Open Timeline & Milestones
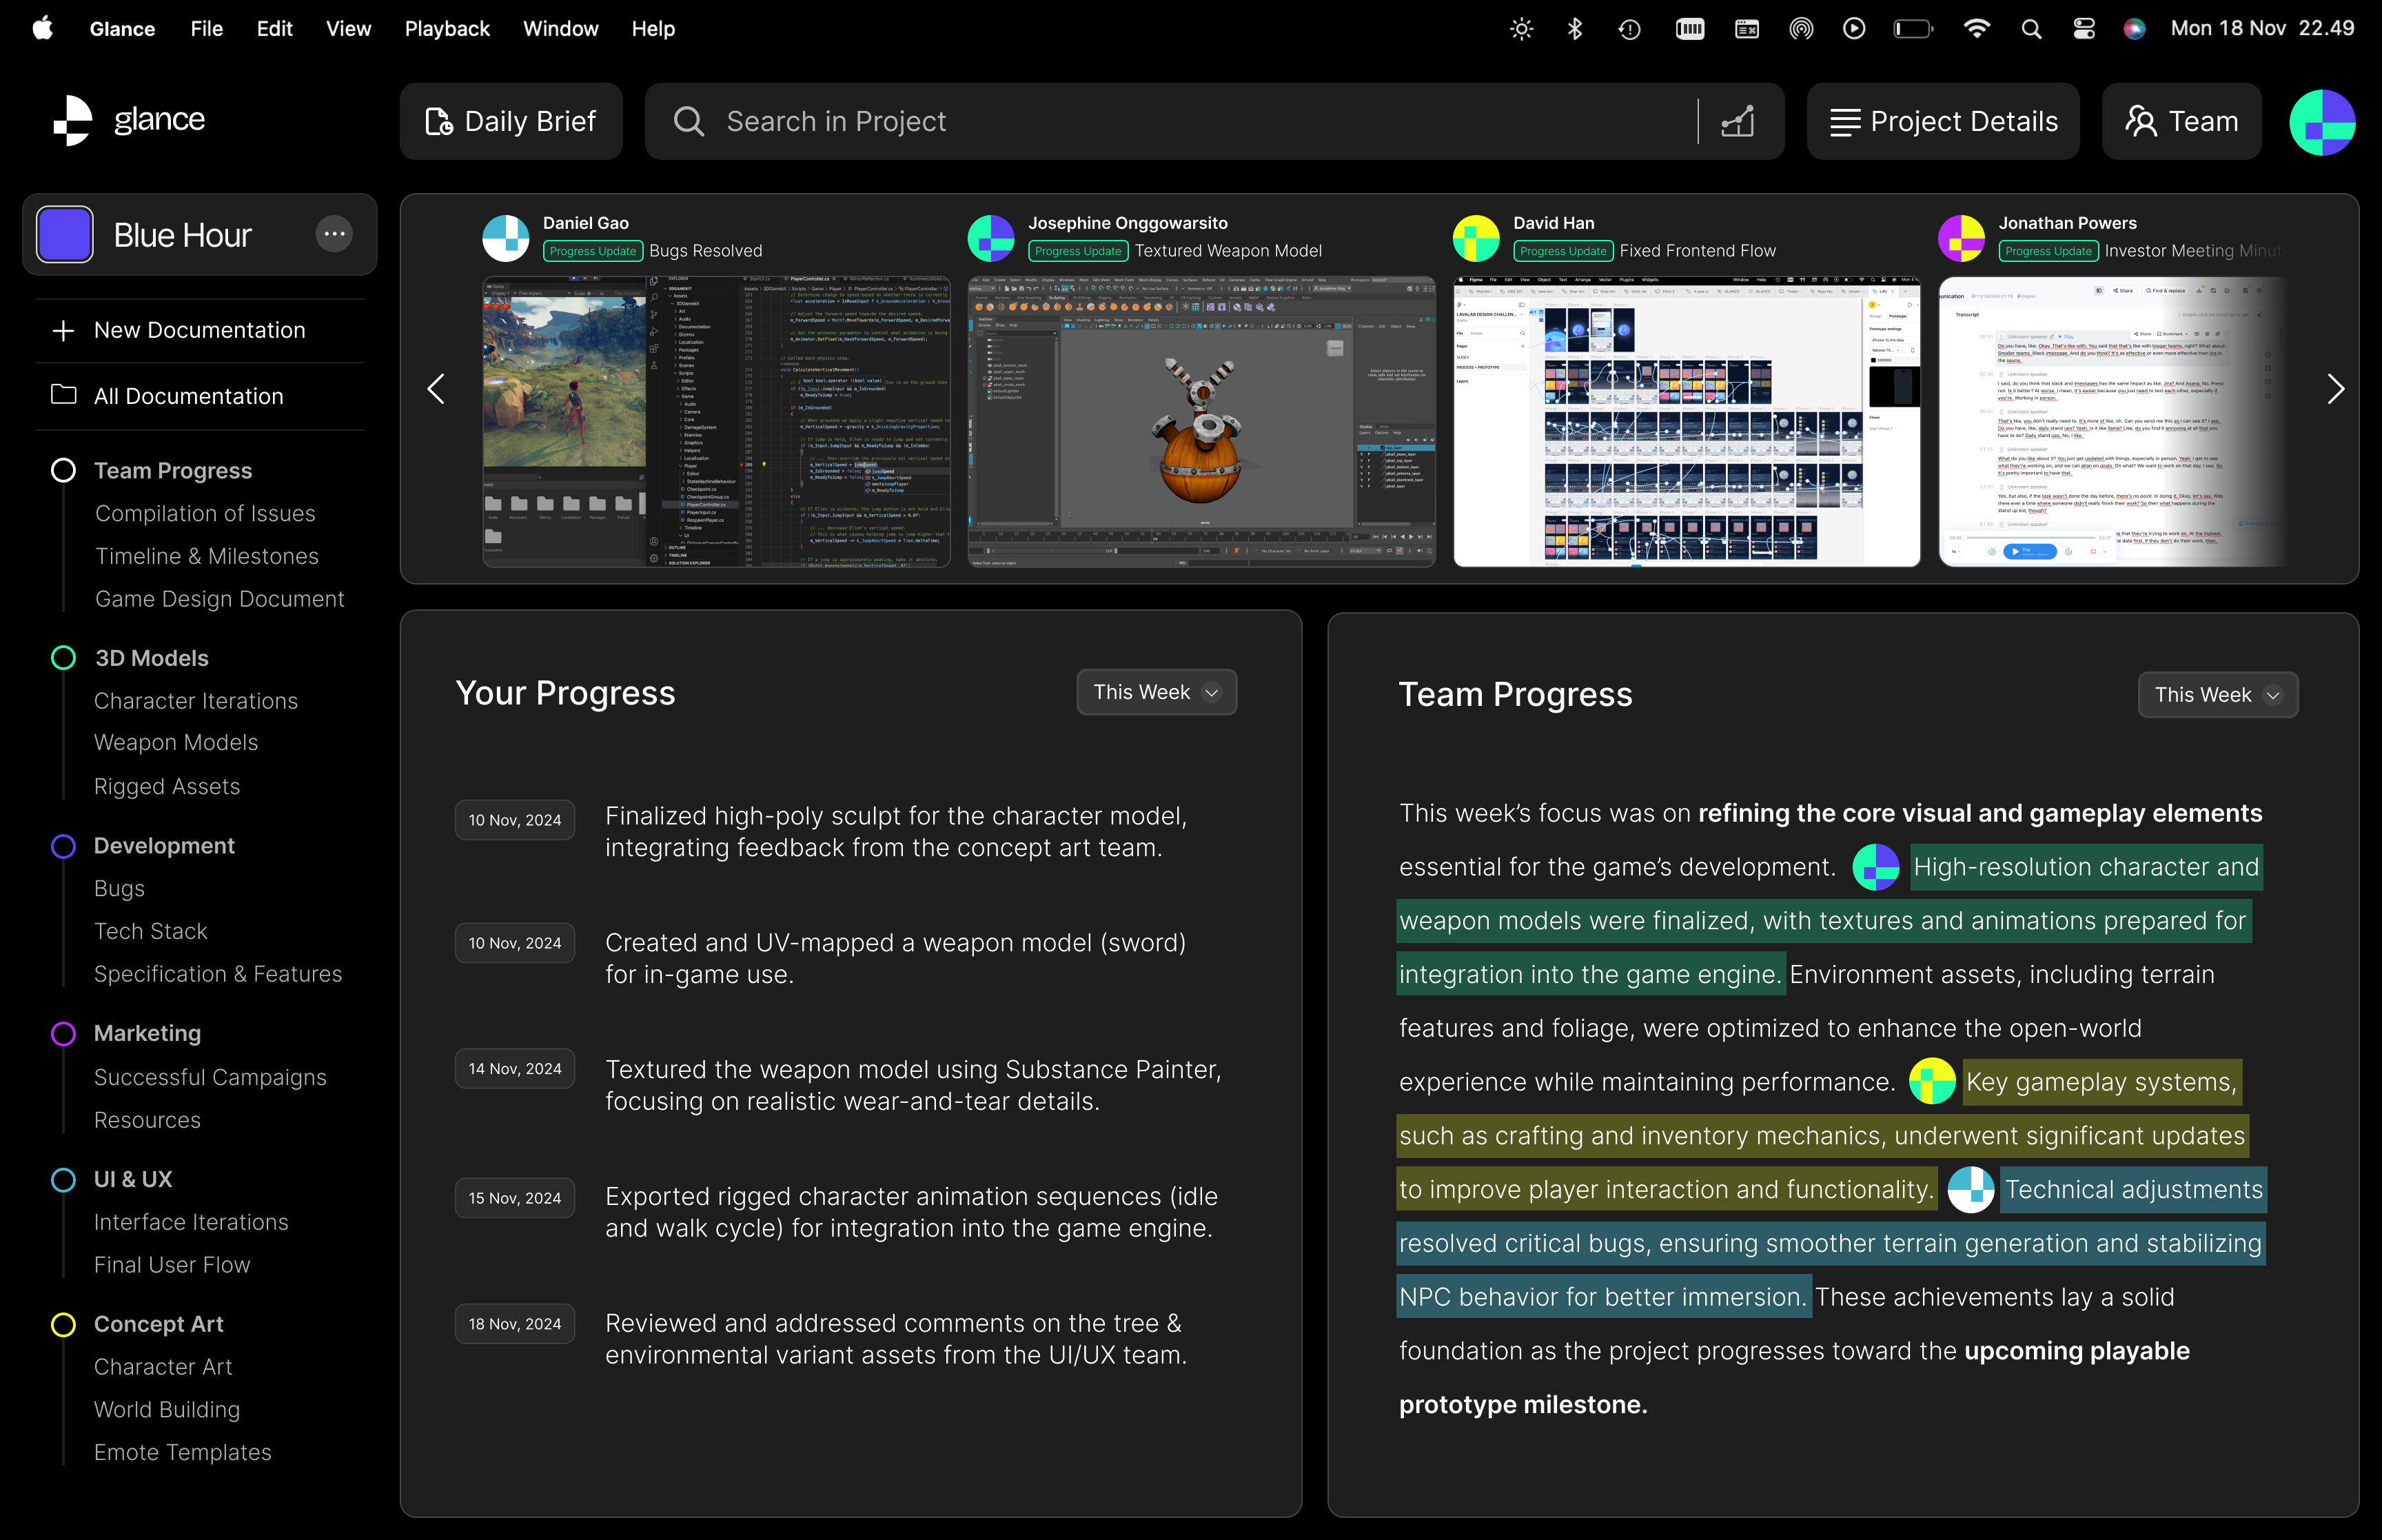The height and width of the screenshot is (1540, 2382). (x=207, y=556)
